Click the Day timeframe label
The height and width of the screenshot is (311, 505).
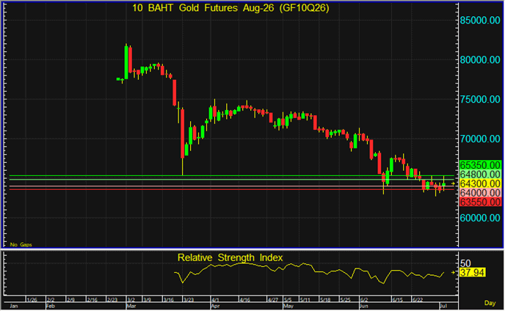[x=490, y=303]
